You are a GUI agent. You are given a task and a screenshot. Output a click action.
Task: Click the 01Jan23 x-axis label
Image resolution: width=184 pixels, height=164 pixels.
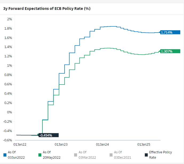(61, 145)
